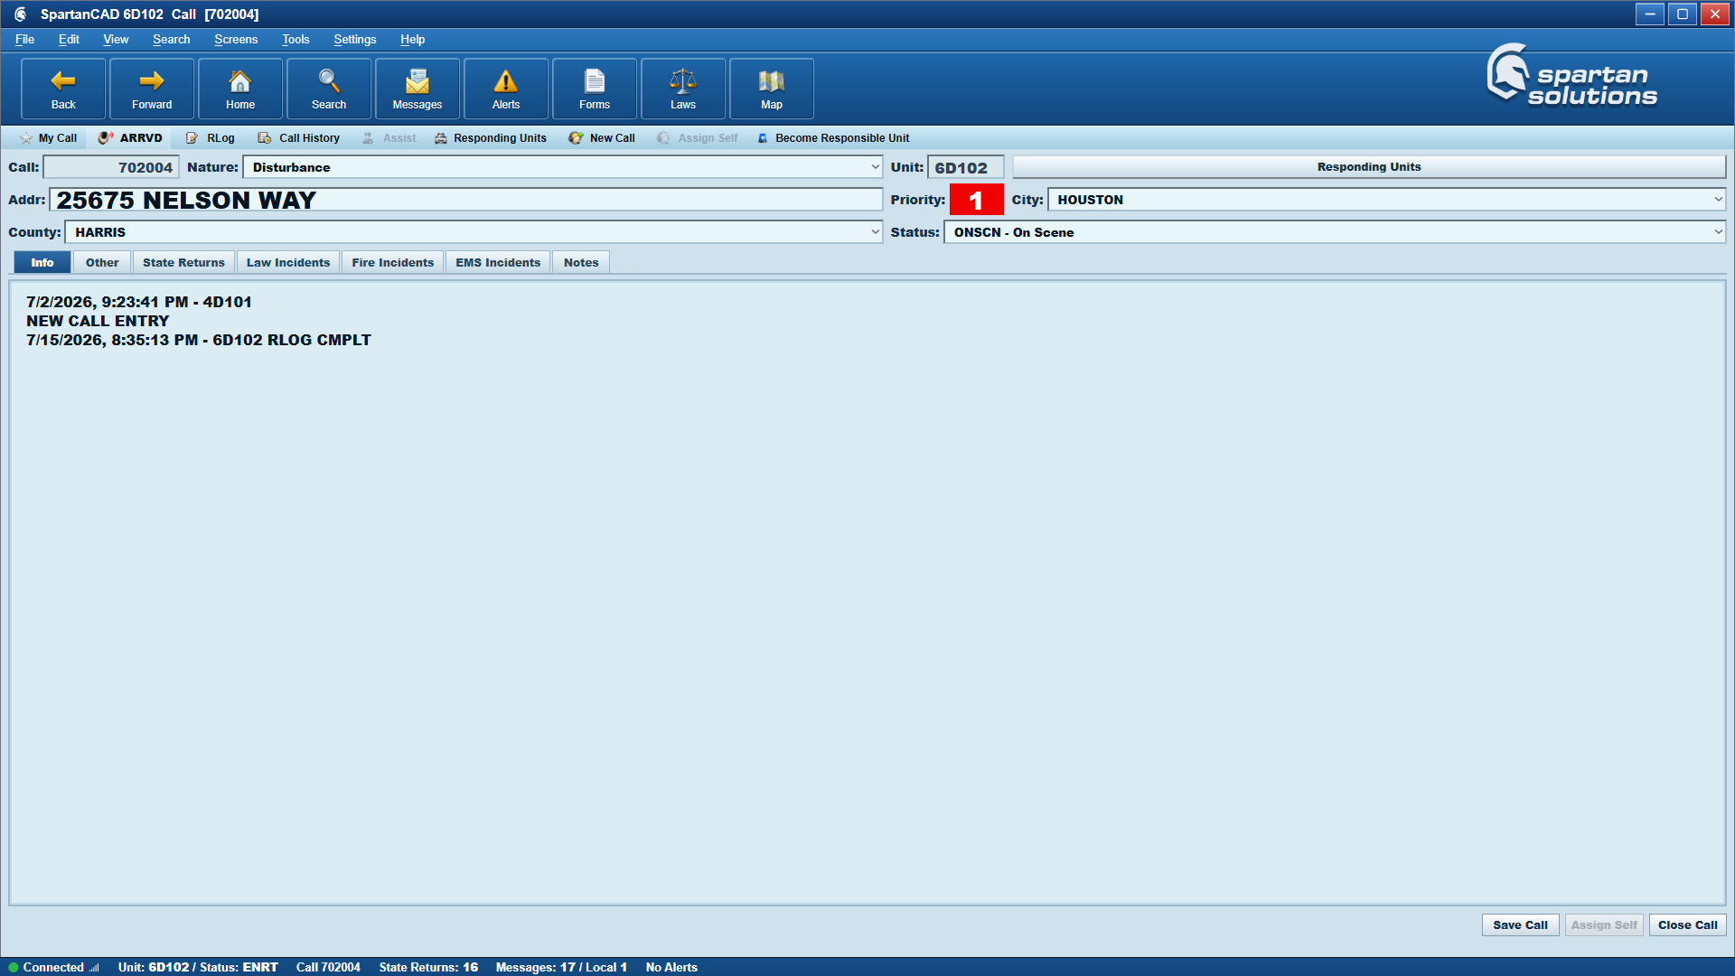Expand the County dropdown
The height and width of the screenshot is (976, 1735).
[875, 232]
